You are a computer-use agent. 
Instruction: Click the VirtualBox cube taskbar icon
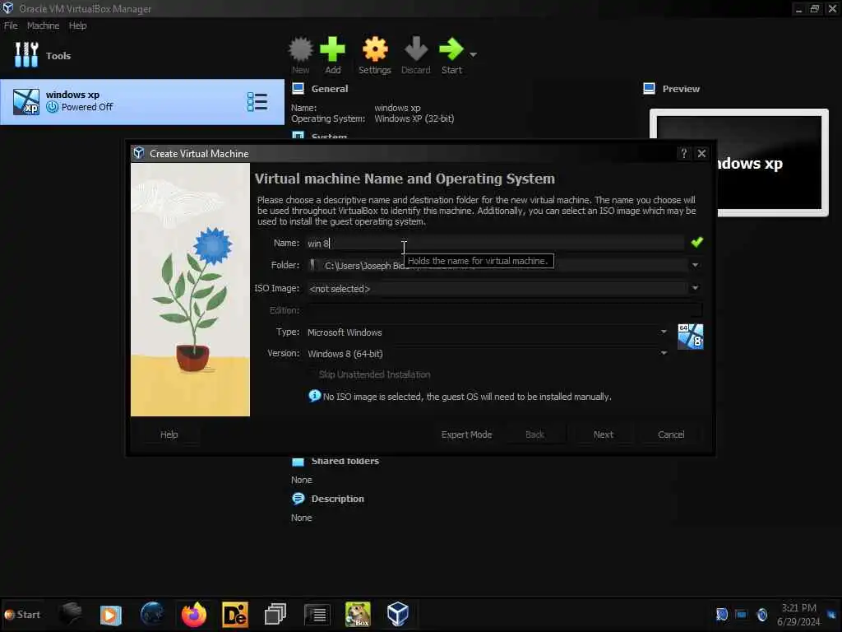[398, 614]
